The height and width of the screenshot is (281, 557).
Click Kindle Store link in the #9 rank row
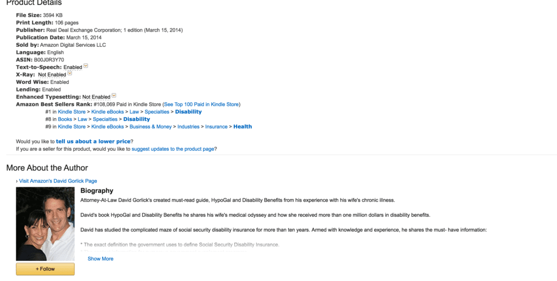pos(72,127)
